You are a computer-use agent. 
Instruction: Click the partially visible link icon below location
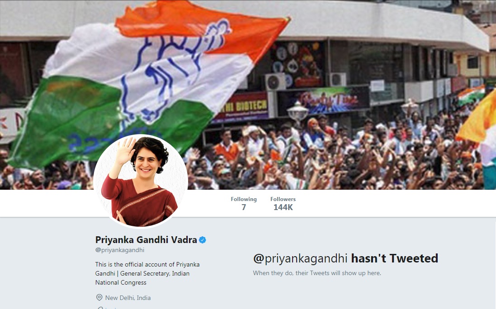tap(99, 308)
